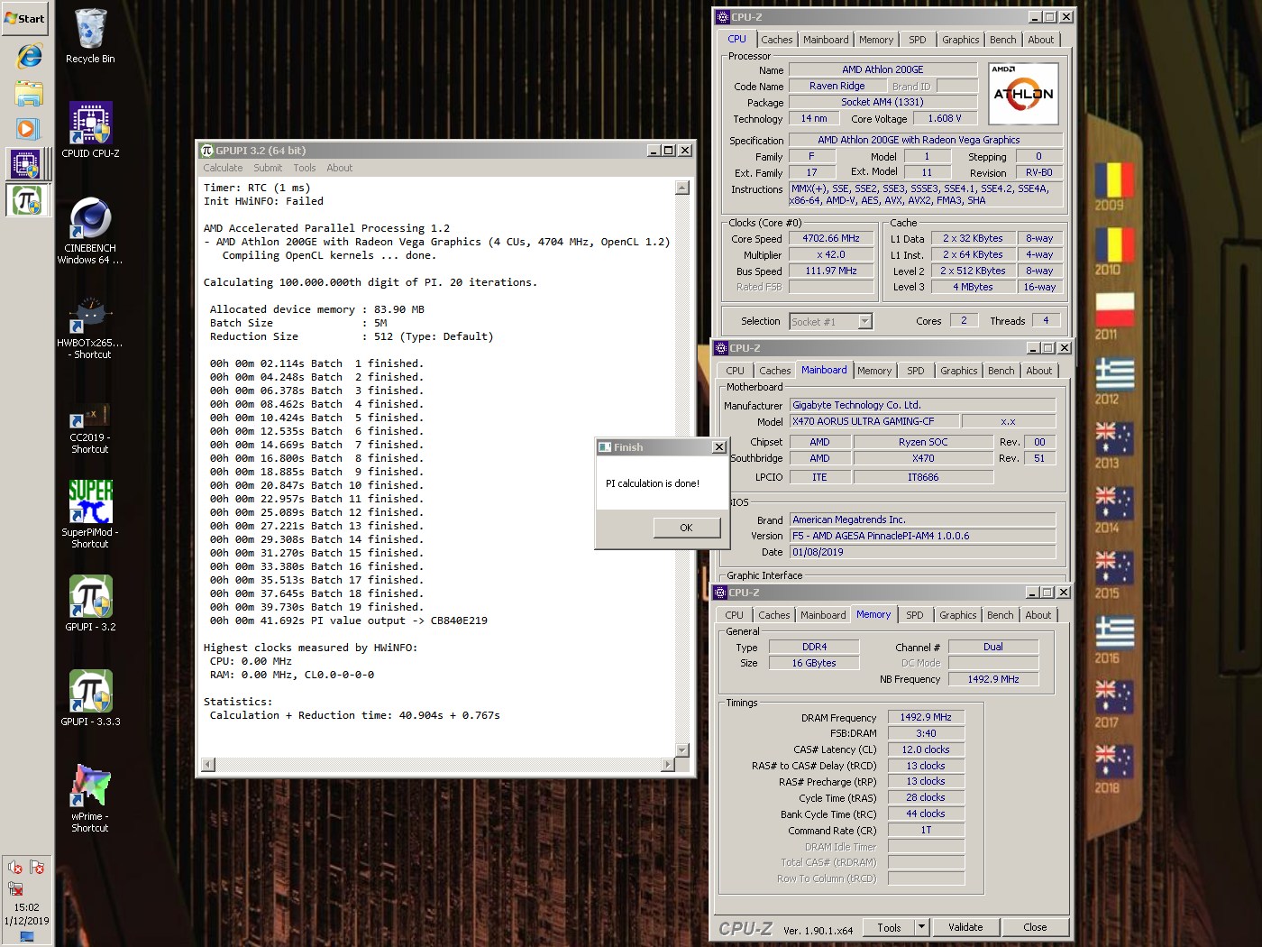Open the About menu in GPUPI
Screen dimensions: 1262x947
pos(340,168)
